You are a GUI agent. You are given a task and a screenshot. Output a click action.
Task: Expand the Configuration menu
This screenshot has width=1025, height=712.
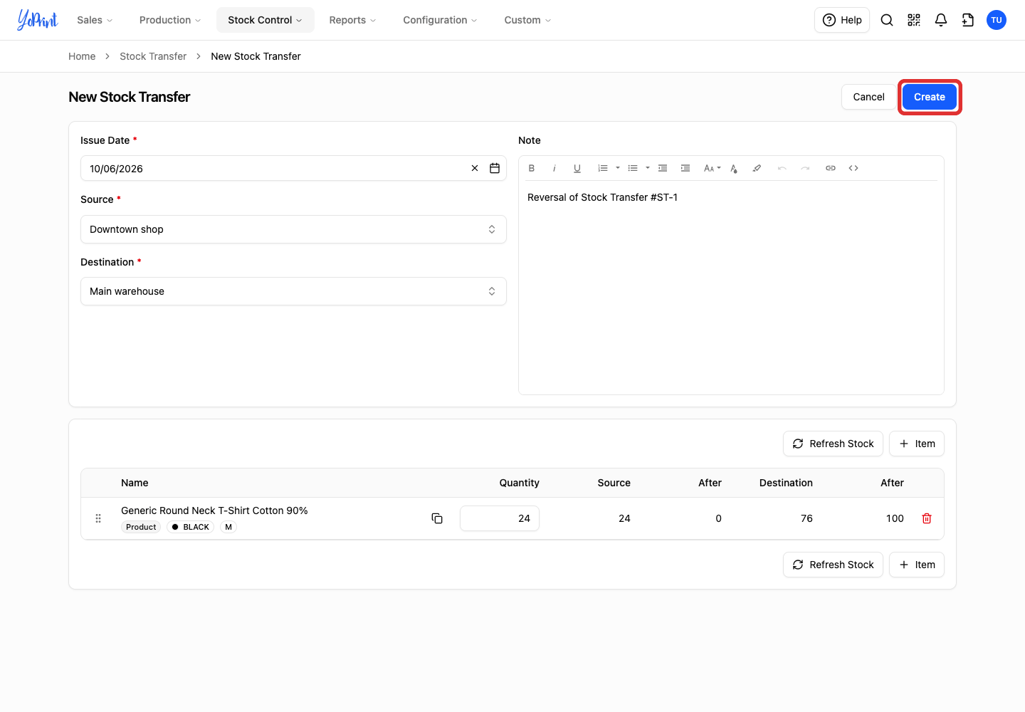tap(440, 20)
